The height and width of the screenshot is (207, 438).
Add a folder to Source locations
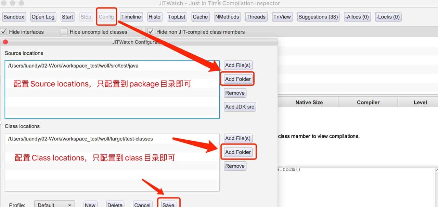[x=237, y=79]
